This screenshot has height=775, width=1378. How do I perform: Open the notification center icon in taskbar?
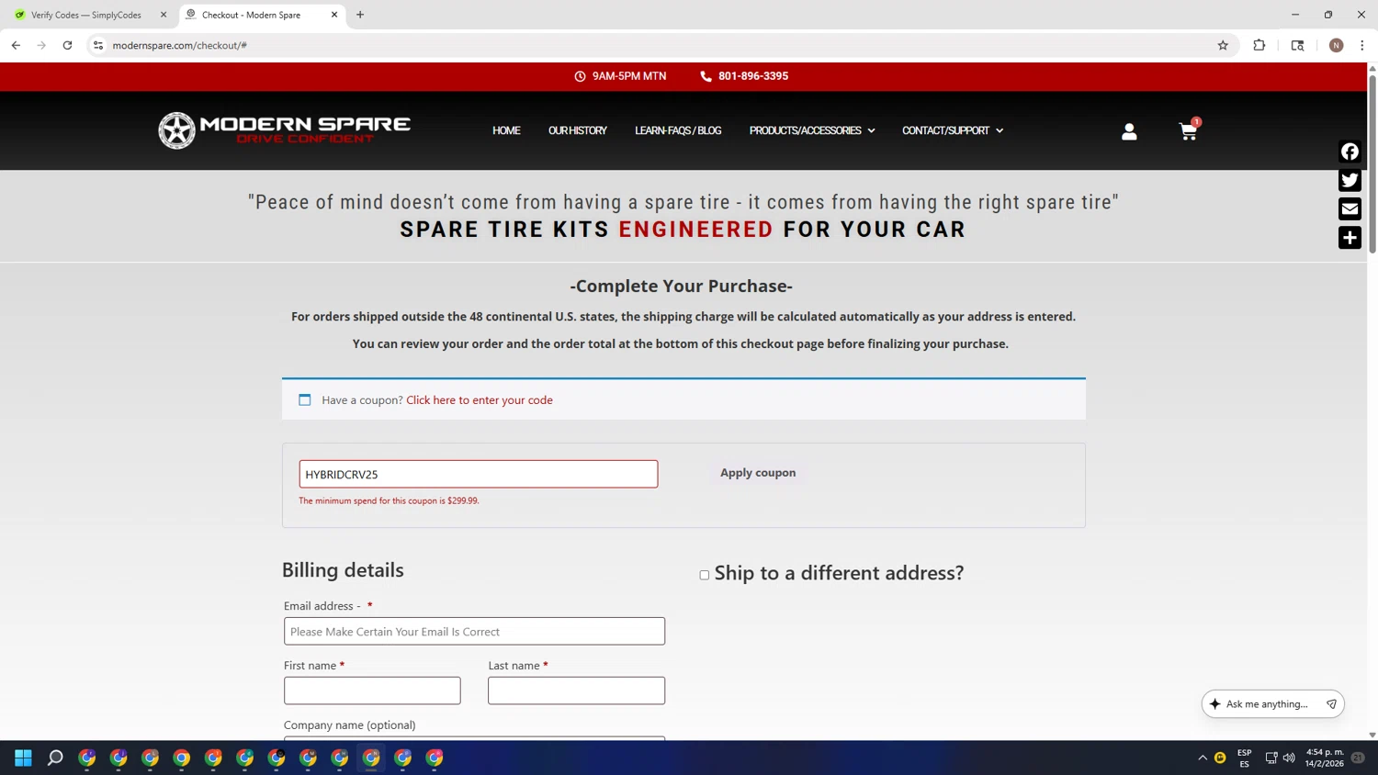coord(1358,758)
